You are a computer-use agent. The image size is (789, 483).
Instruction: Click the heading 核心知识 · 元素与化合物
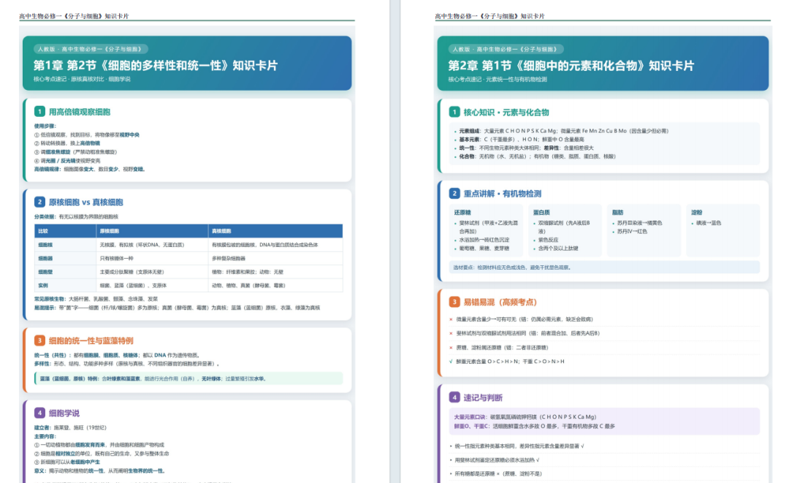coord(506,113)
